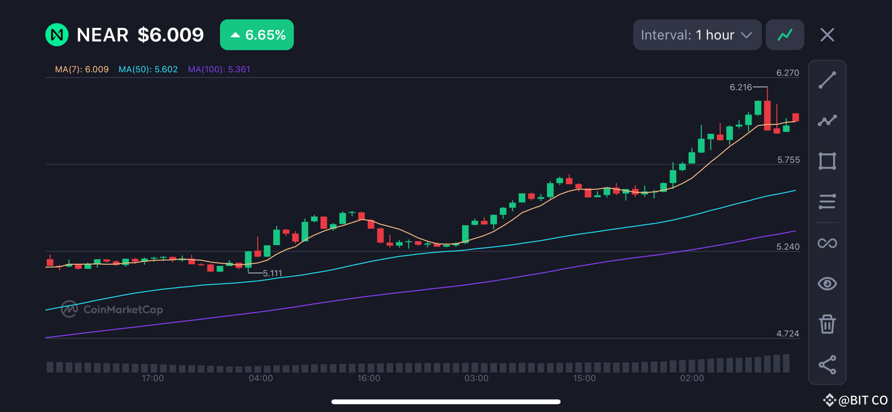
Task: Toggle drawing visibility with the eye icon
Action: tap(827, 284)
